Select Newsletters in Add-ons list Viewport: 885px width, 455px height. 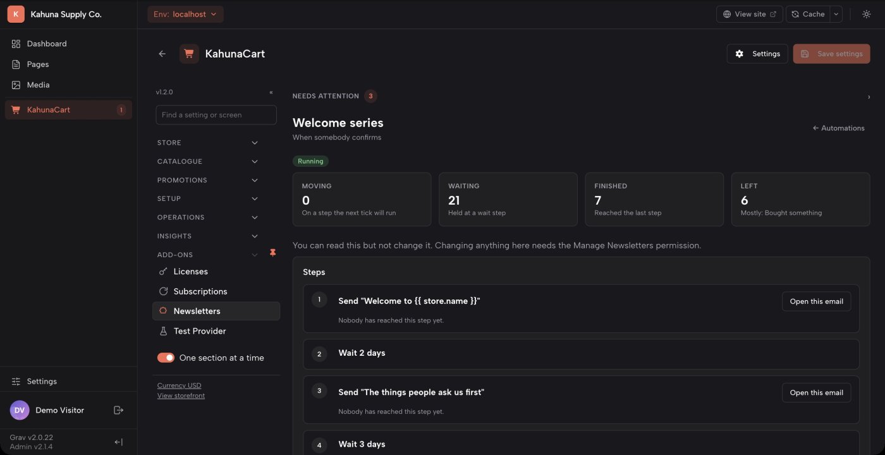216,311
